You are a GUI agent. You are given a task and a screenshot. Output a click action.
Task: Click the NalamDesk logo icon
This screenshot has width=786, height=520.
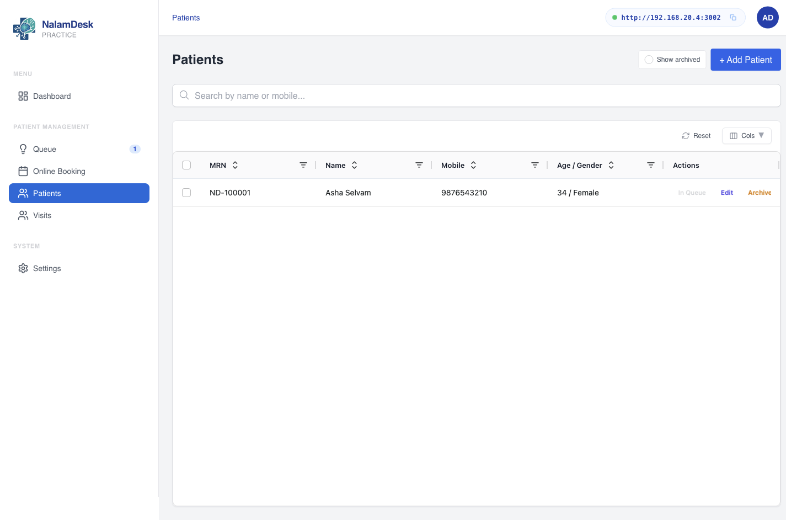pyautogui.click(x=24, y=29)
